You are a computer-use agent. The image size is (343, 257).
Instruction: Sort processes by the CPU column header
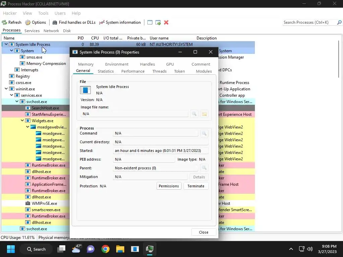click(x=95, y=38)
